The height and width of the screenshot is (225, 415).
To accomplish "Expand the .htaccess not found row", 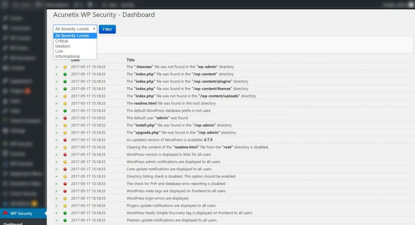I will (x=56, y=67).
